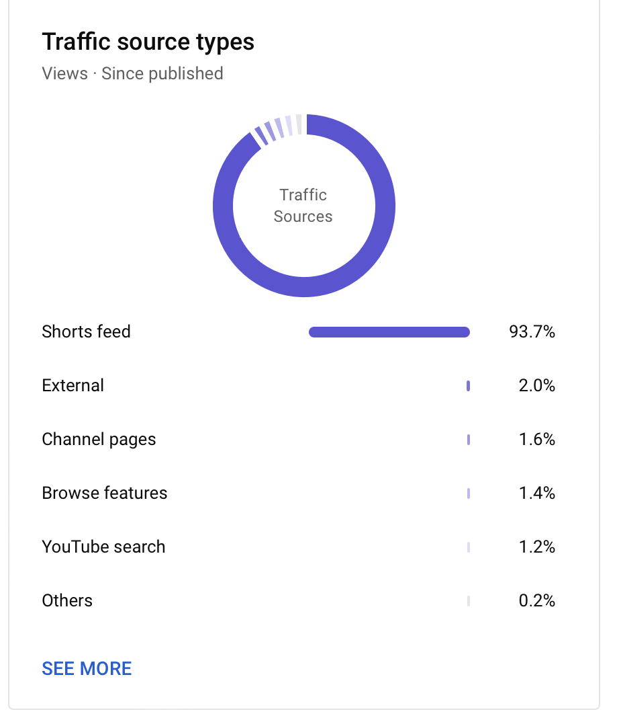
Task: Click the Shorts feed purple bar
Action: [x=389, y=332]
